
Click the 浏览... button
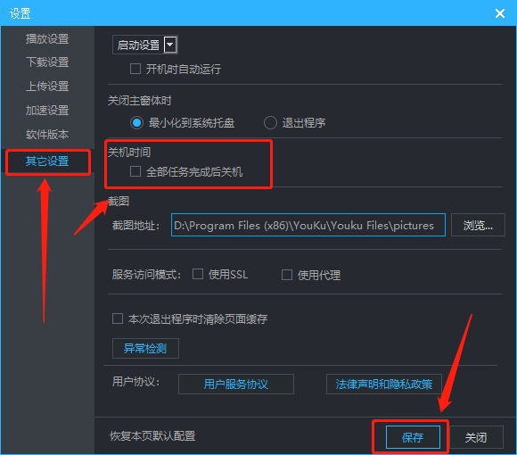point(478,225)
